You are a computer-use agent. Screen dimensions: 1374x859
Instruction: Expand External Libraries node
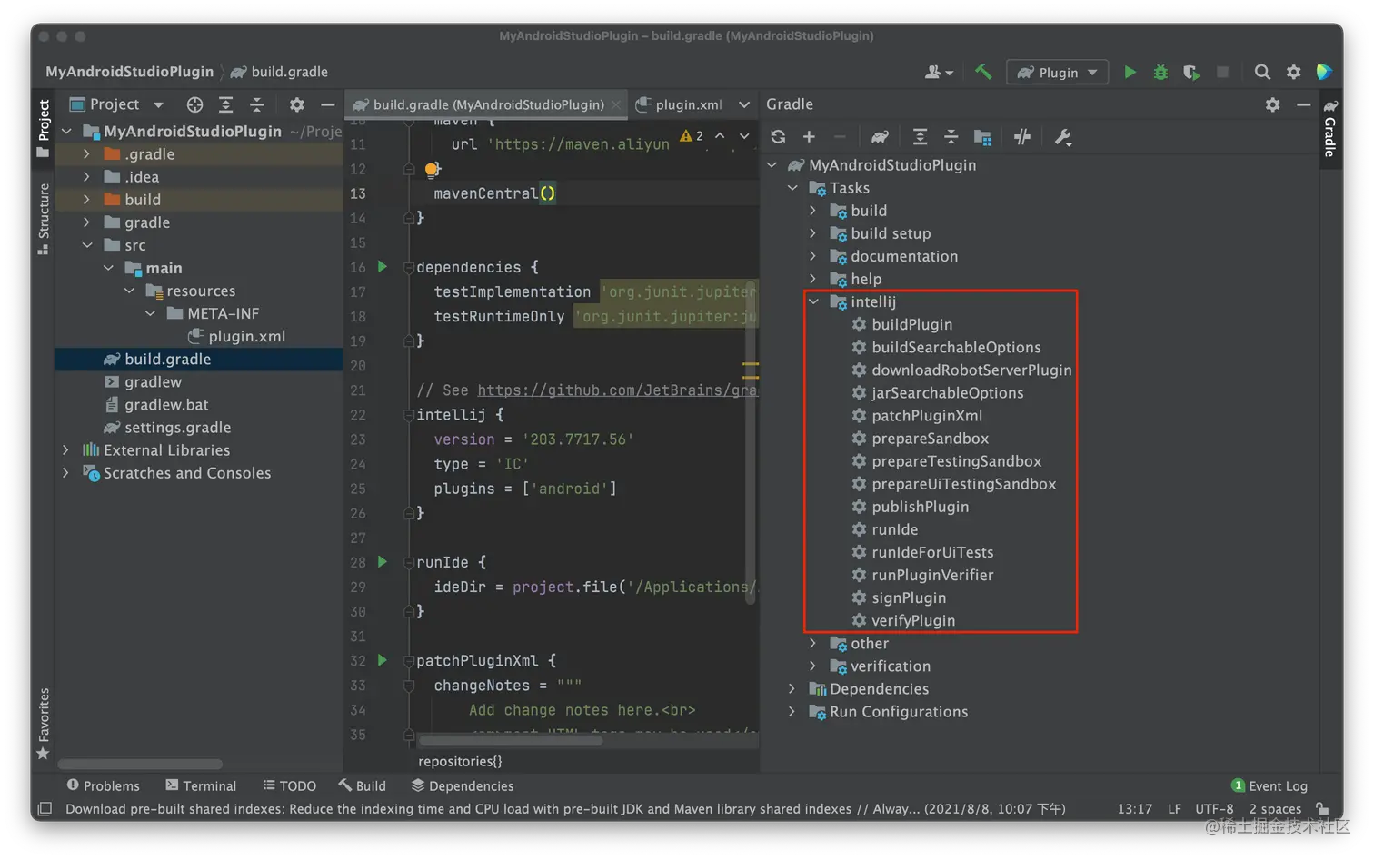point(65,450)
